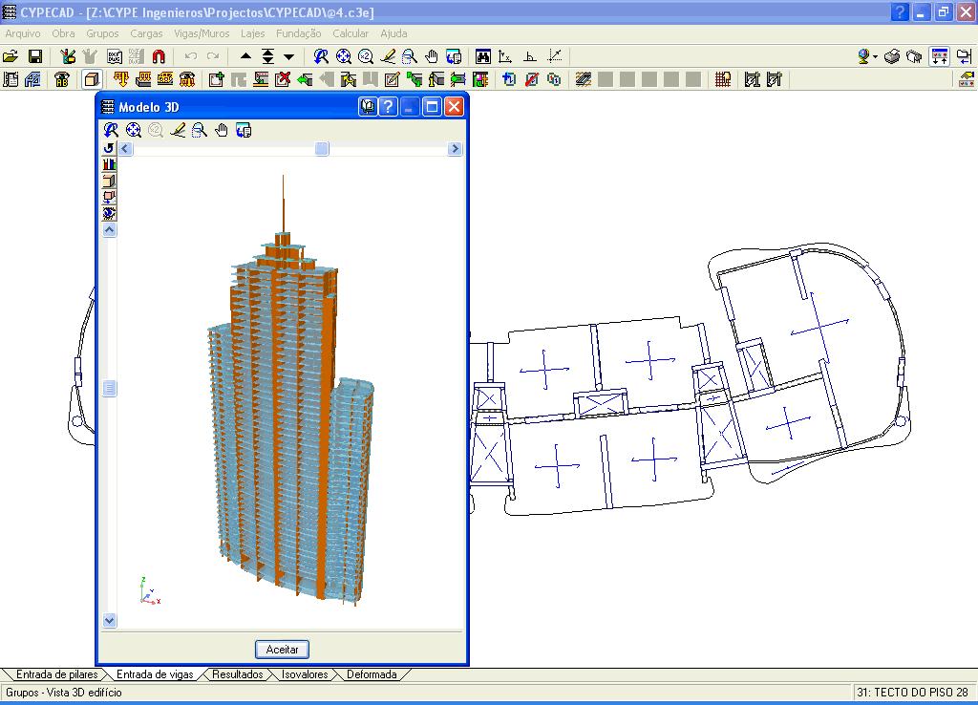Open the Cargas menu
The width and height of the screenshot is (978, 705).
coord(146,33)
